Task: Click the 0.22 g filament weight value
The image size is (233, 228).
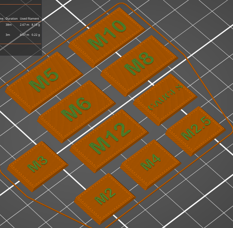Action: click(36, 35)
